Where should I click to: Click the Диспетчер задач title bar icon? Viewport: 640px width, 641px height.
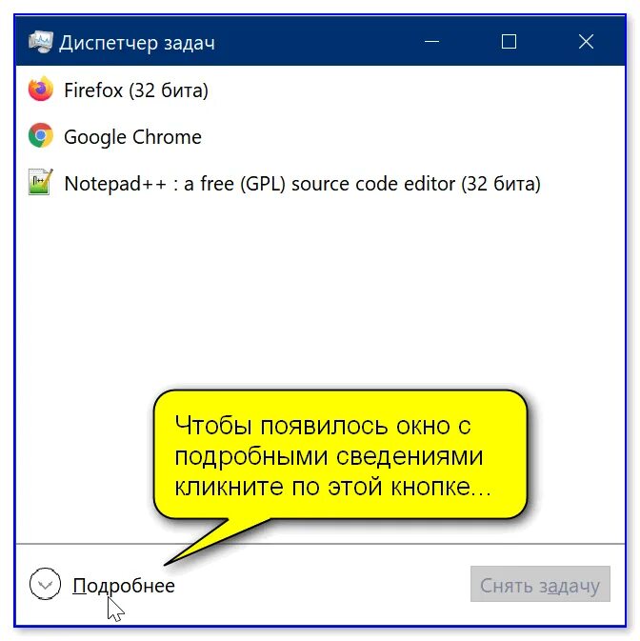point(40,42)
